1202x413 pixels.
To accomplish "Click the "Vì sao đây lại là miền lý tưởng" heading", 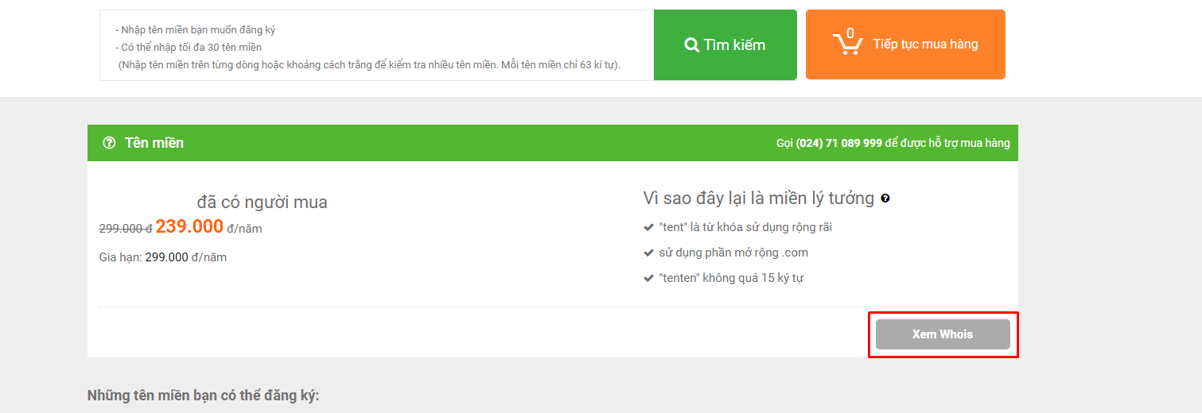I will tap(759, 199).
